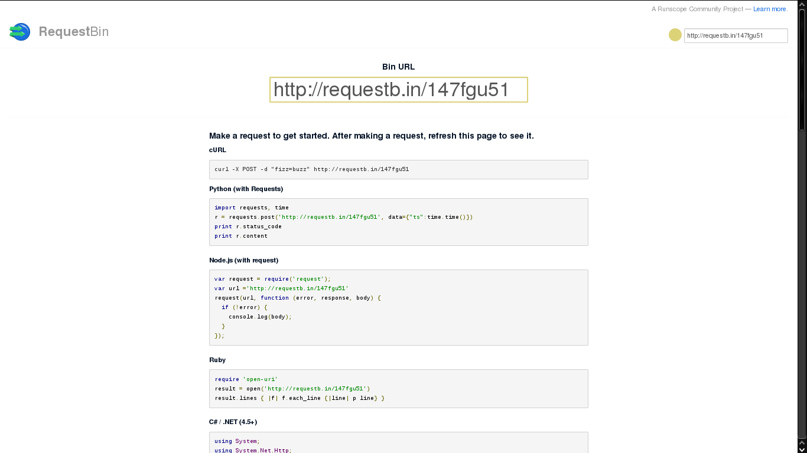807x453 pixels.
Task: Click the cURL section heading
Action: pos(217,150)
